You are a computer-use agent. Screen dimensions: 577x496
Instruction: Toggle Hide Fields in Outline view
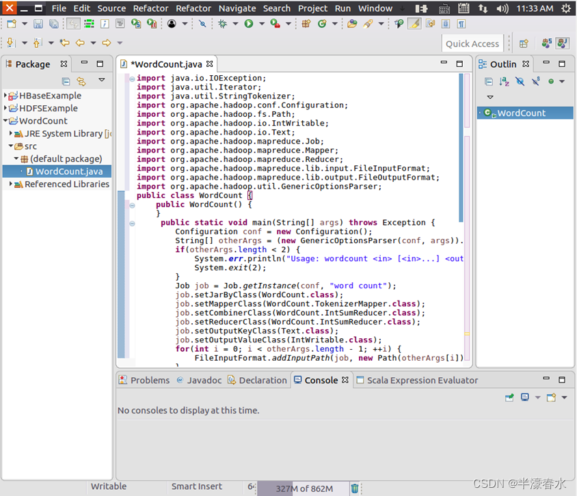[520, 81]
